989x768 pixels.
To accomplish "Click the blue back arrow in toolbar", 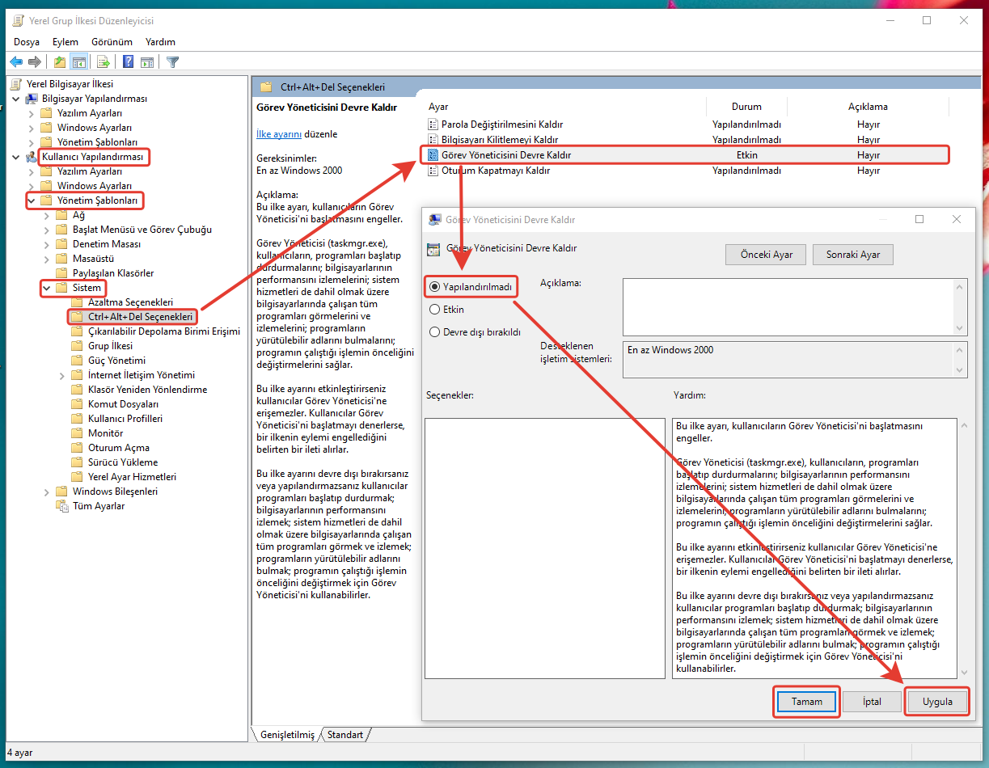I will 16,62.
